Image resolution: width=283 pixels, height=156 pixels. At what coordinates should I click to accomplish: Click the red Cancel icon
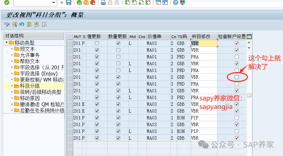[x=93, y=2]
